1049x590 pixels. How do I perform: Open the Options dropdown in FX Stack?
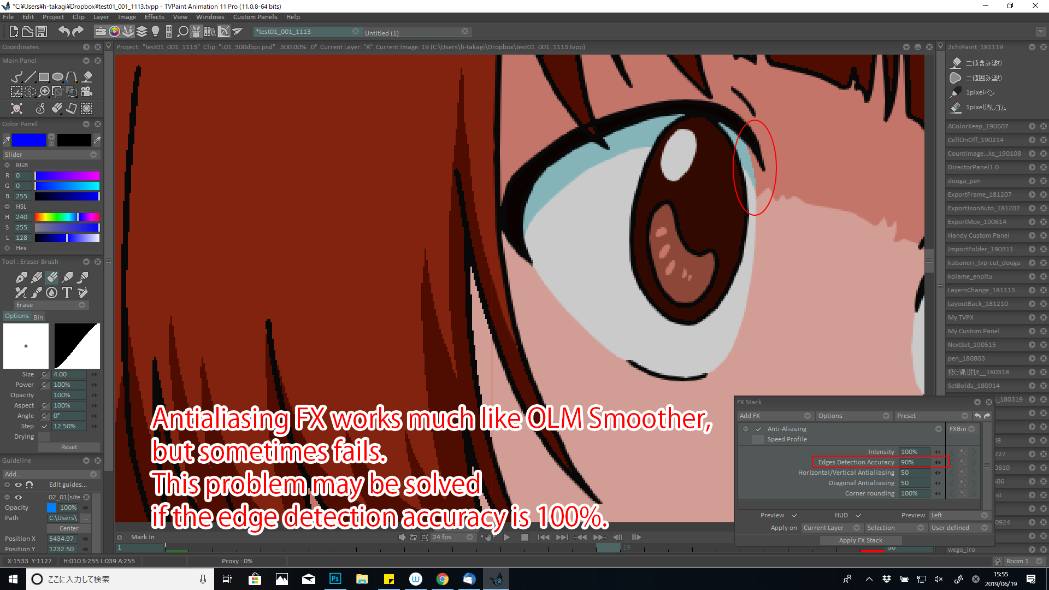coord(853,416)
